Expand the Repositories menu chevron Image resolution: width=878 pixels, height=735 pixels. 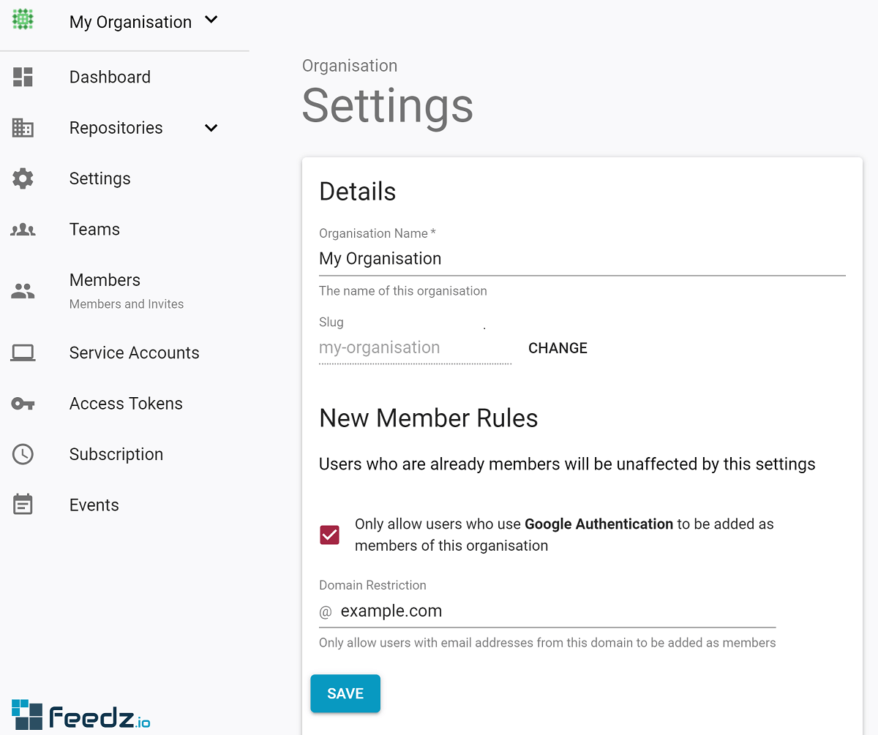tap(211, 127)
